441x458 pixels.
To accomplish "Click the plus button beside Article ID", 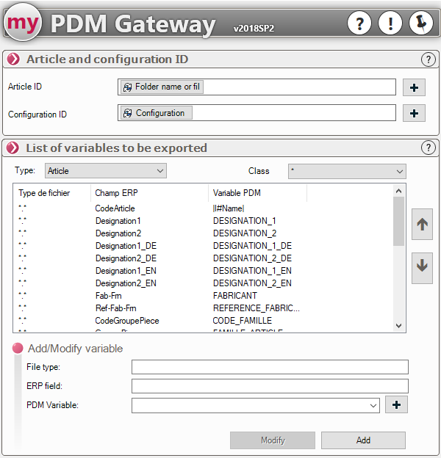I will coord(414,87).
